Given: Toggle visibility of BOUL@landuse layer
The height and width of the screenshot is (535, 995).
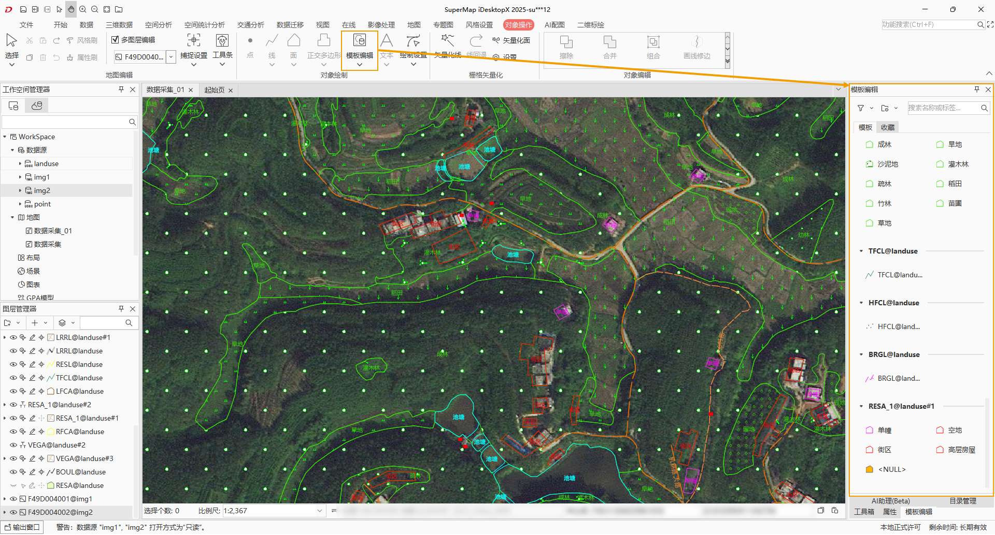Looking at the screenshot, I should [x=13, y=472].
